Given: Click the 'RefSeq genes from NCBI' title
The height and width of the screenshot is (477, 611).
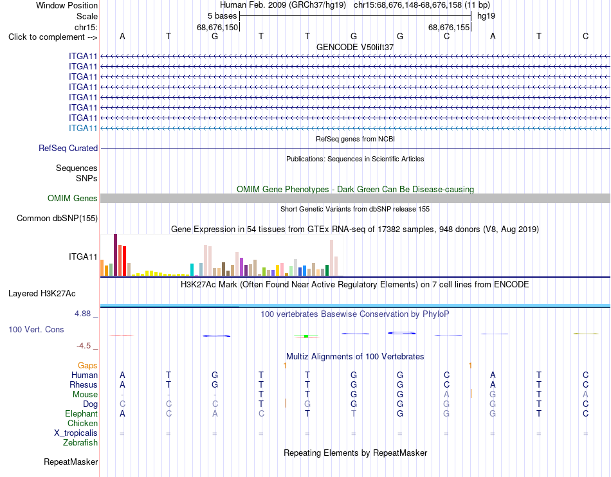Looking at the screenshot, I should (355, 139).
